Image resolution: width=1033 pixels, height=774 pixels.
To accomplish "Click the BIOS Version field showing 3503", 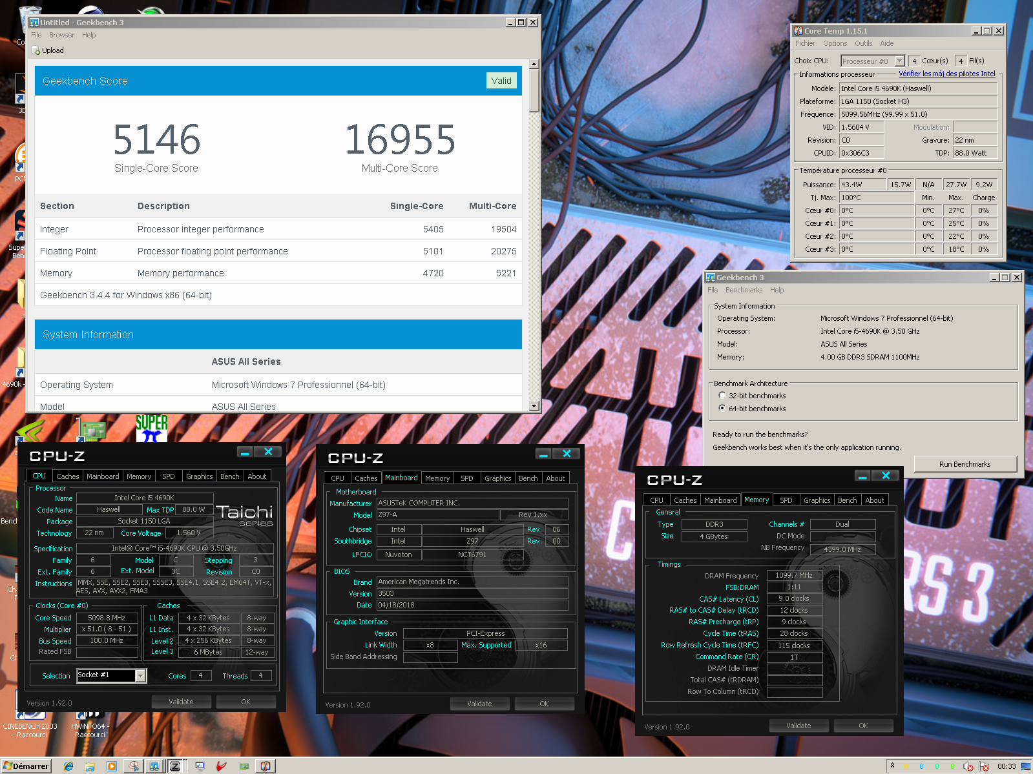I will 472,593.
